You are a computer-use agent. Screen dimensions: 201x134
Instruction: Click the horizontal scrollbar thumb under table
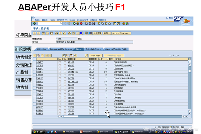pos(71,116)
